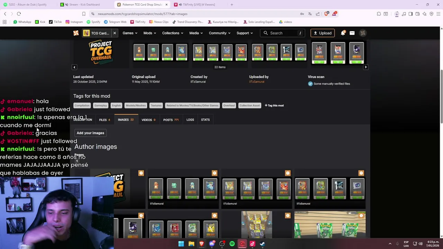Show hidden system tray icons
443x249 pixels.
click(x=390, y=244)
